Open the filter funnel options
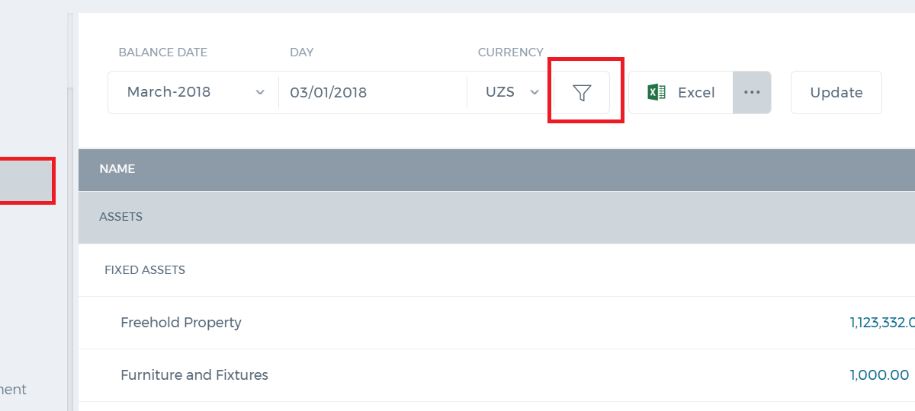Image resolution: width=915 pixels, height=411 pixels. coord(582,93)
